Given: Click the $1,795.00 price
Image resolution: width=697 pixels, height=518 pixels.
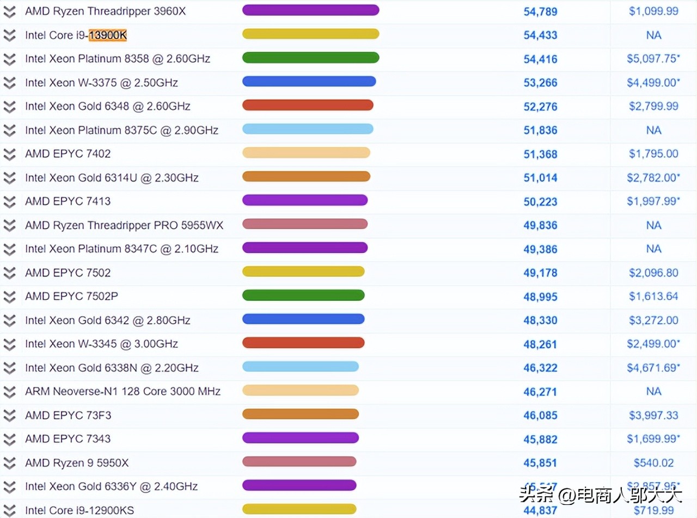Looking at the screenshot, I should pyautogui.click(x=654, y=153).
